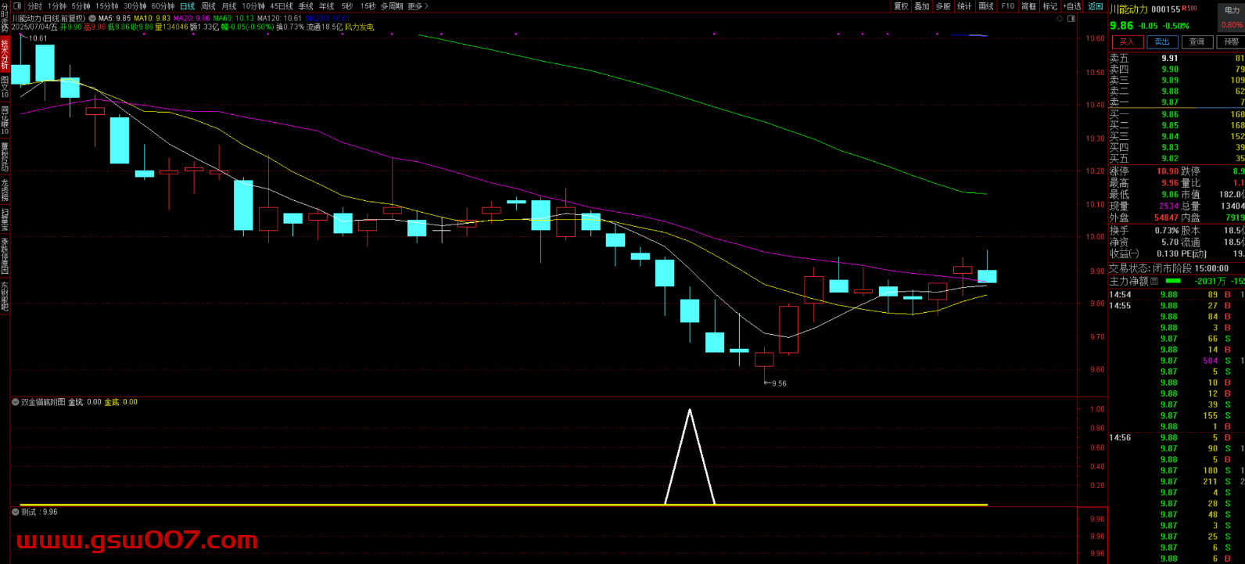Expand dropdown next to 川能动力 chart title
The height and width of the screenshot is (564, 1245).
point(93,18)
